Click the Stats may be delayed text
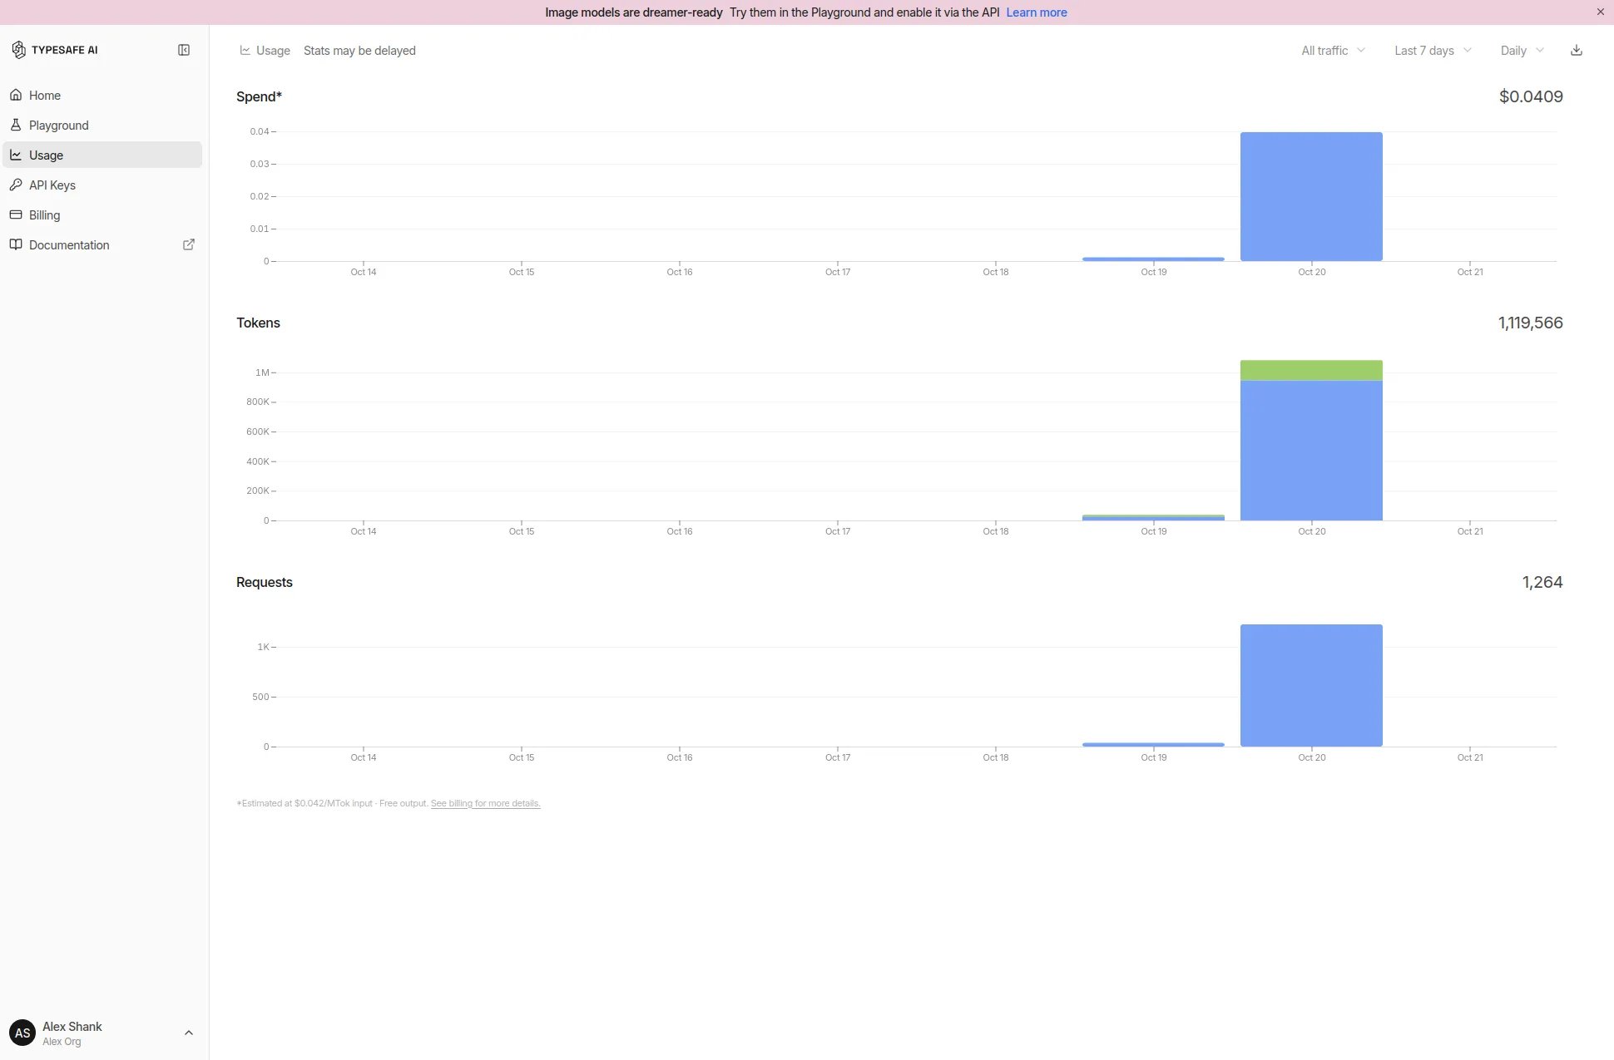Screen dimensions: 1614x1060 click(359, 51)
